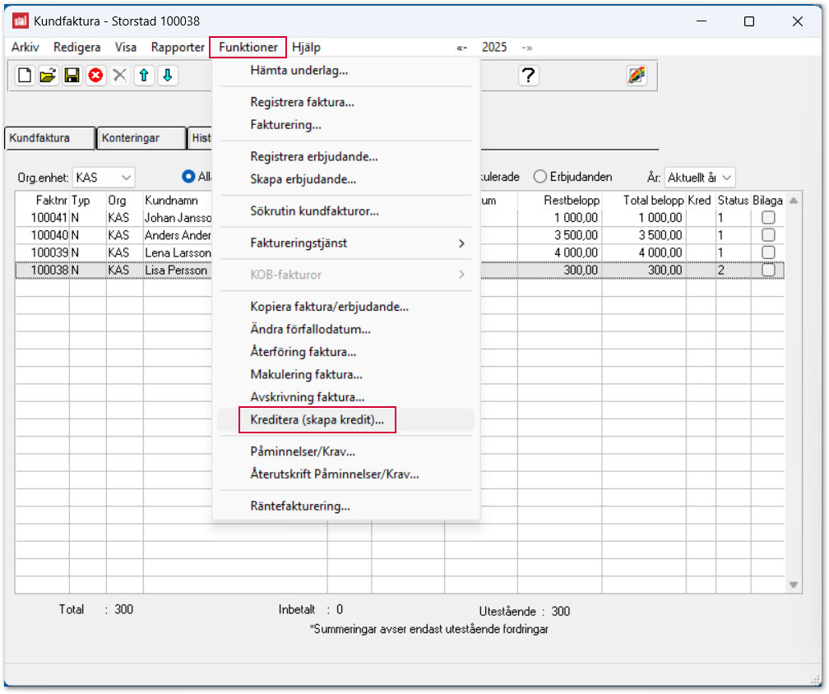Choose Återutskrift Påminnelser/Krav menu entry
Viewport: 829px width, 694px height.
tap(345, 474)
